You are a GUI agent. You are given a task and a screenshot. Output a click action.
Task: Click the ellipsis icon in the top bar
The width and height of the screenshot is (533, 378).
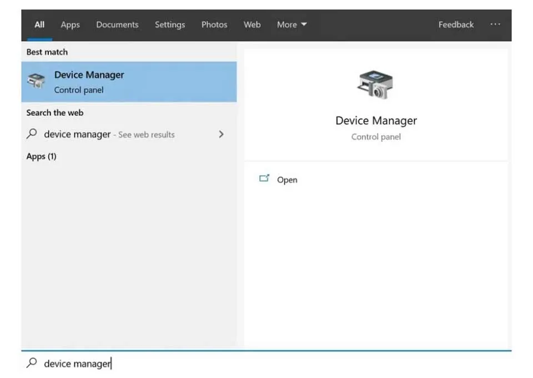point(495,24)
